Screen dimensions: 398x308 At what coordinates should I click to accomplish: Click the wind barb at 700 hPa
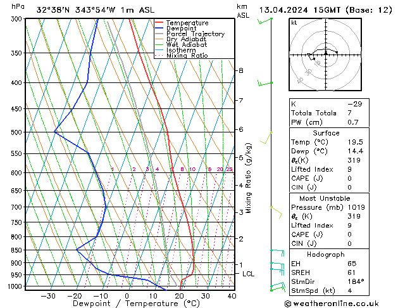point(276,212)
